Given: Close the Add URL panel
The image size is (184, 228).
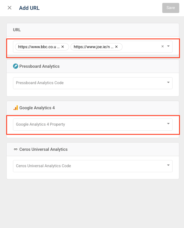Looking at the screenshot, I should click(10, 8).
